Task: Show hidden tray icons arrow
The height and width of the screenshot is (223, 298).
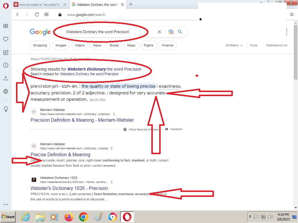Action: pyautogui.click(x=250, y=217)
